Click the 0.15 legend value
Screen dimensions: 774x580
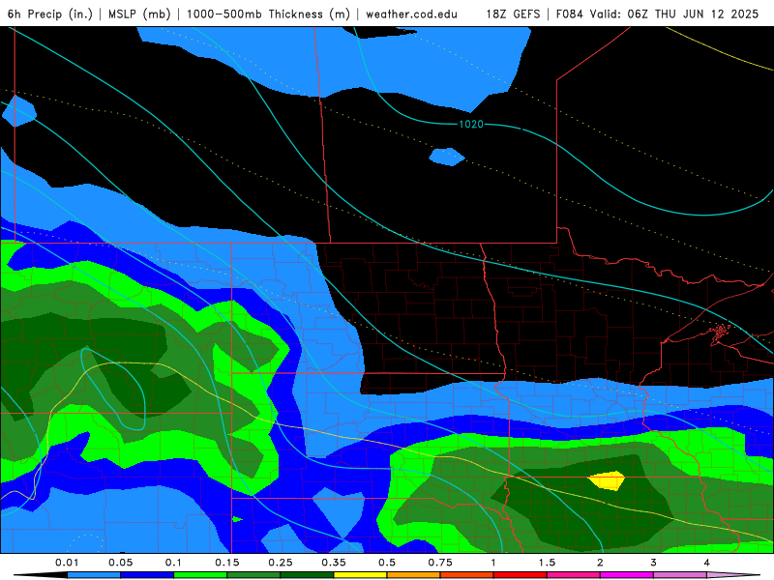point(227,563)
